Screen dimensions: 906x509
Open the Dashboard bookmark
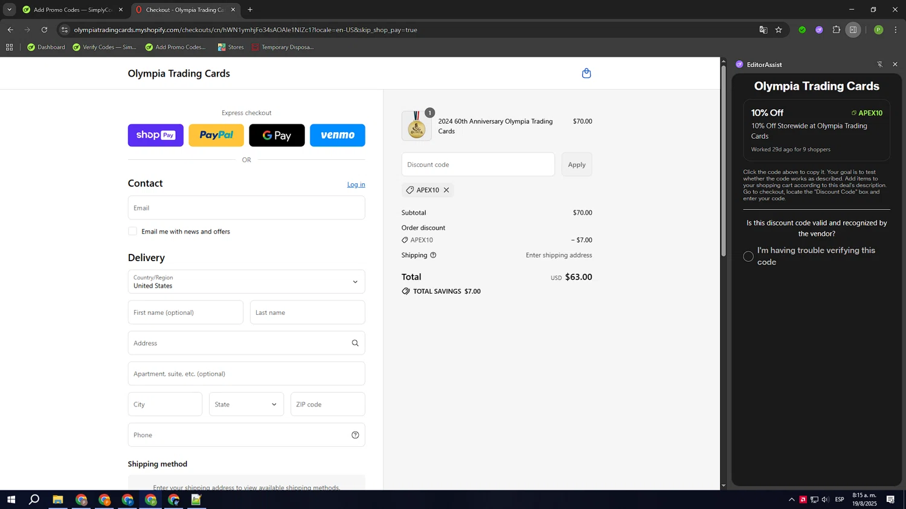tap(46, 47)
